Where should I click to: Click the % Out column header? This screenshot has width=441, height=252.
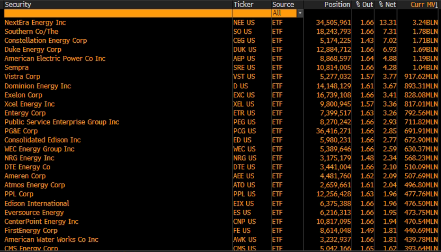364,4
